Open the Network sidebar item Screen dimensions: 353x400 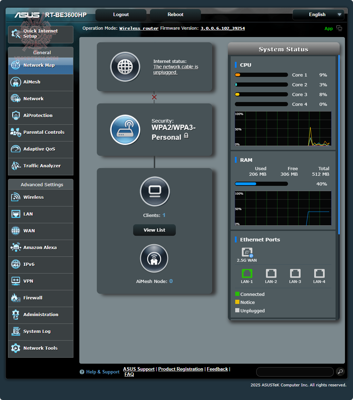(41, 99)
